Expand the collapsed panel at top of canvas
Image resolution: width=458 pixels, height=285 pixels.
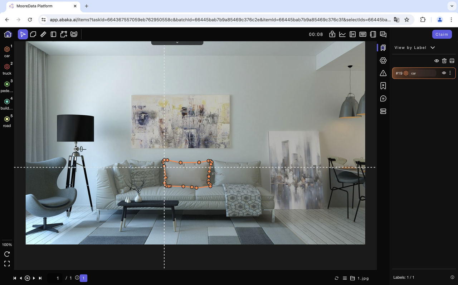click(x=177, y=42)
